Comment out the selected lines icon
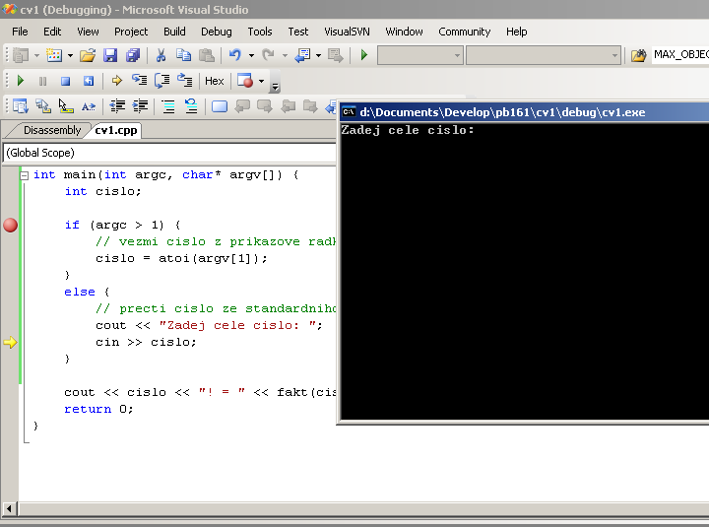Screen dimensions: 709x527 point(168,106)
